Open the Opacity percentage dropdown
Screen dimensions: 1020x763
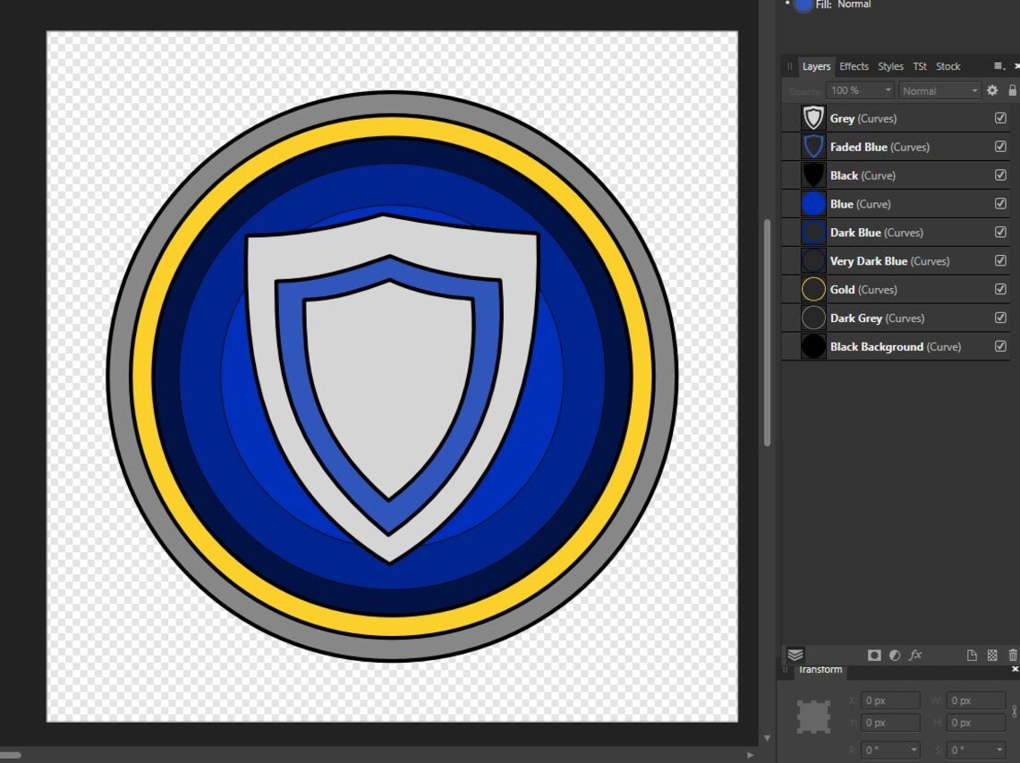[x=860, y=89]
